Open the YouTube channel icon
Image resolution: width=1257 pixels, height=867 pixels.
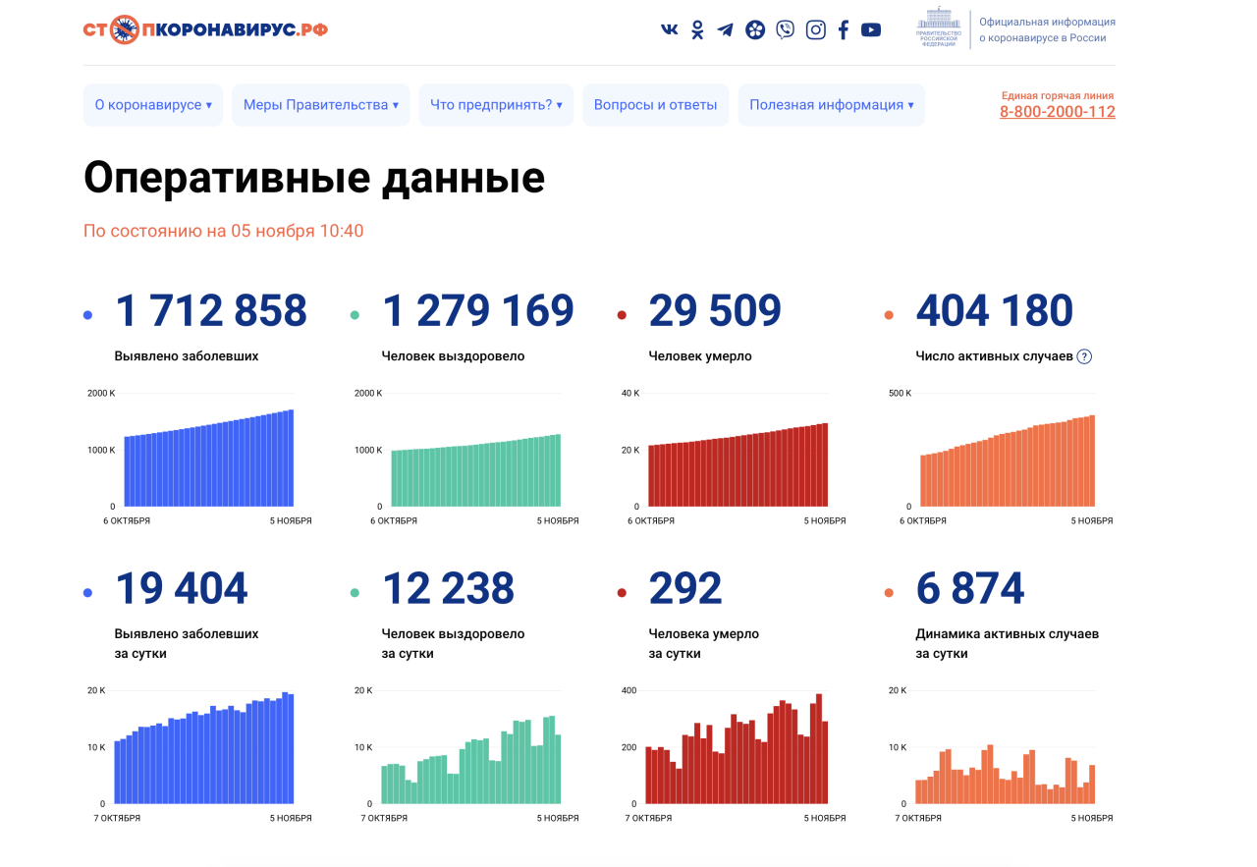[x=871, y=29]
